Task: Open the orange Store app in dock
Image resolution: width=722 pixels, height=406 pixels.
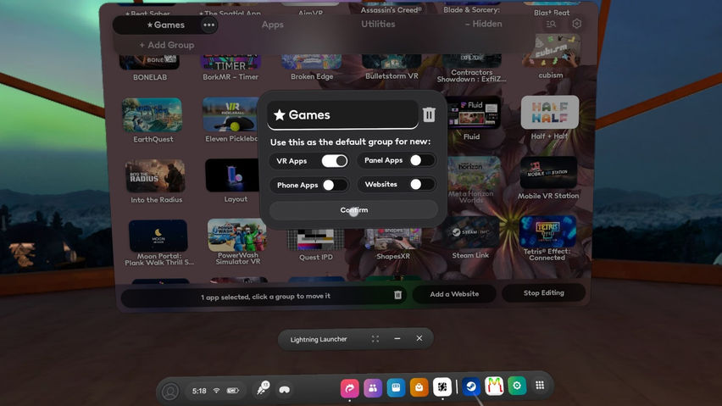Action: coord(419,387)
